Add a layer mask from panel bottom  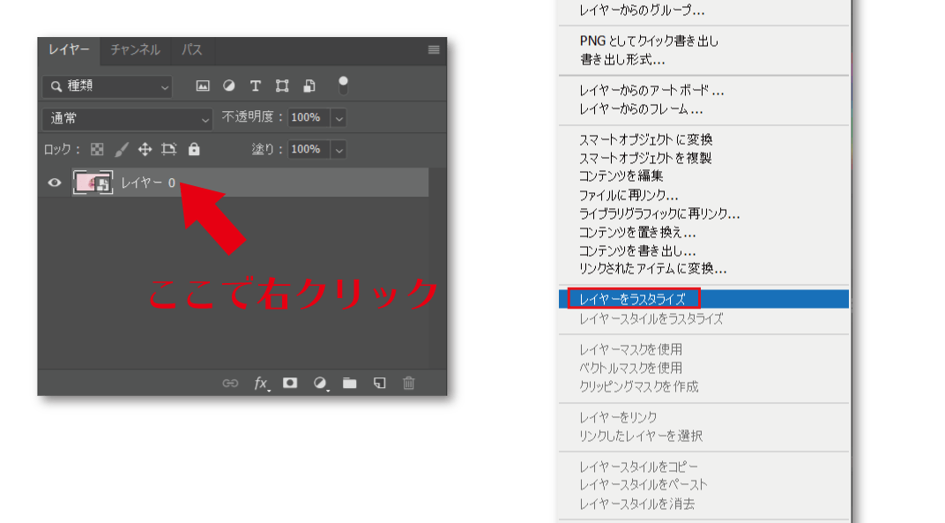[x=290, y=383]
